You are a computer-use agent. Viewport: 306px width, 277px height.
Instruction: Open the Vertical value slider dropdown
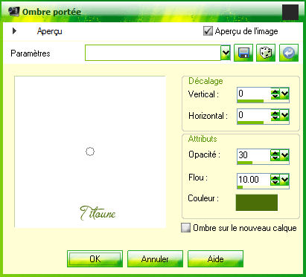pos(284,94)
